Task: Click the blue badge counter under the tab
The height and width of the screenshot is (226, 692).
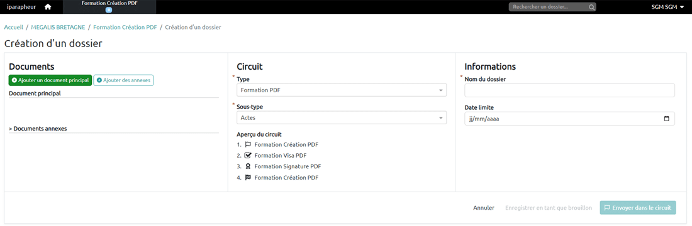Action: (109, 9)
